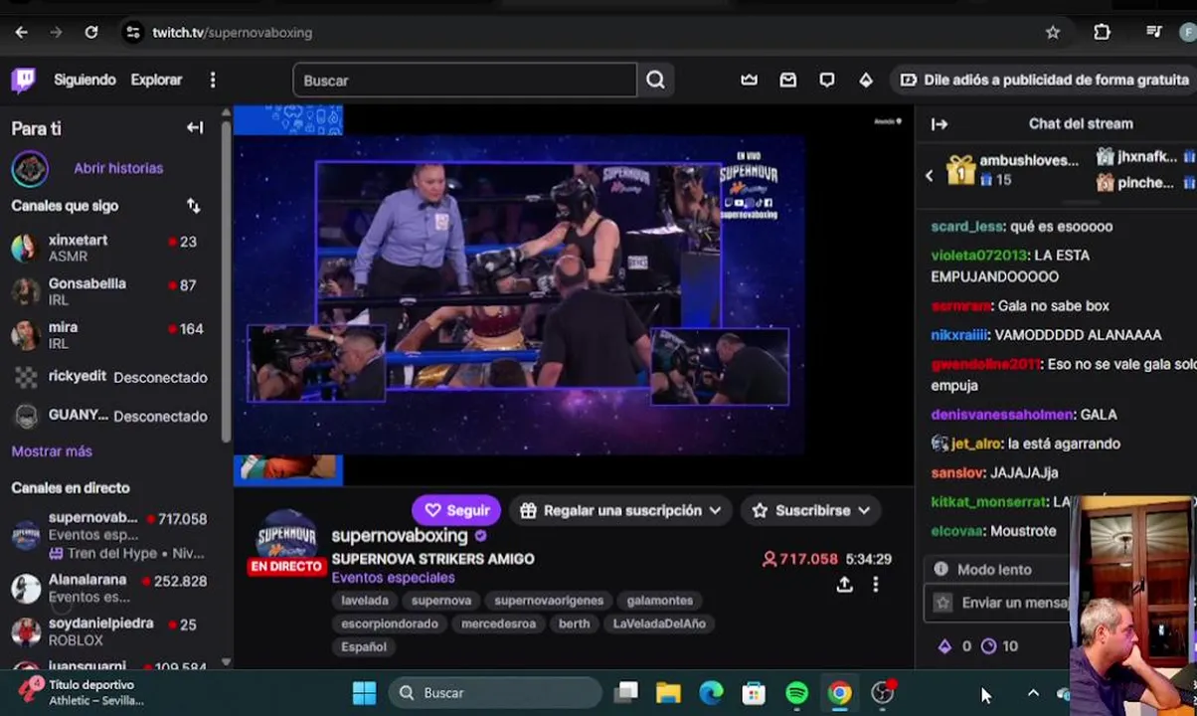Image resolution: width=1197 pixels, height=716 pixels.
Task: Select the LaVeladaDelAño tag
Action: coord(659,624)
